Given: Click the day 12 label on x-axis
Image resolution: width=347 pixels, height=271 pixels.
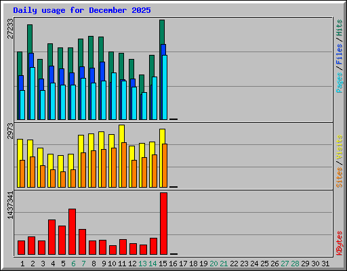Looking at the screenshot, I should [132, 264].
